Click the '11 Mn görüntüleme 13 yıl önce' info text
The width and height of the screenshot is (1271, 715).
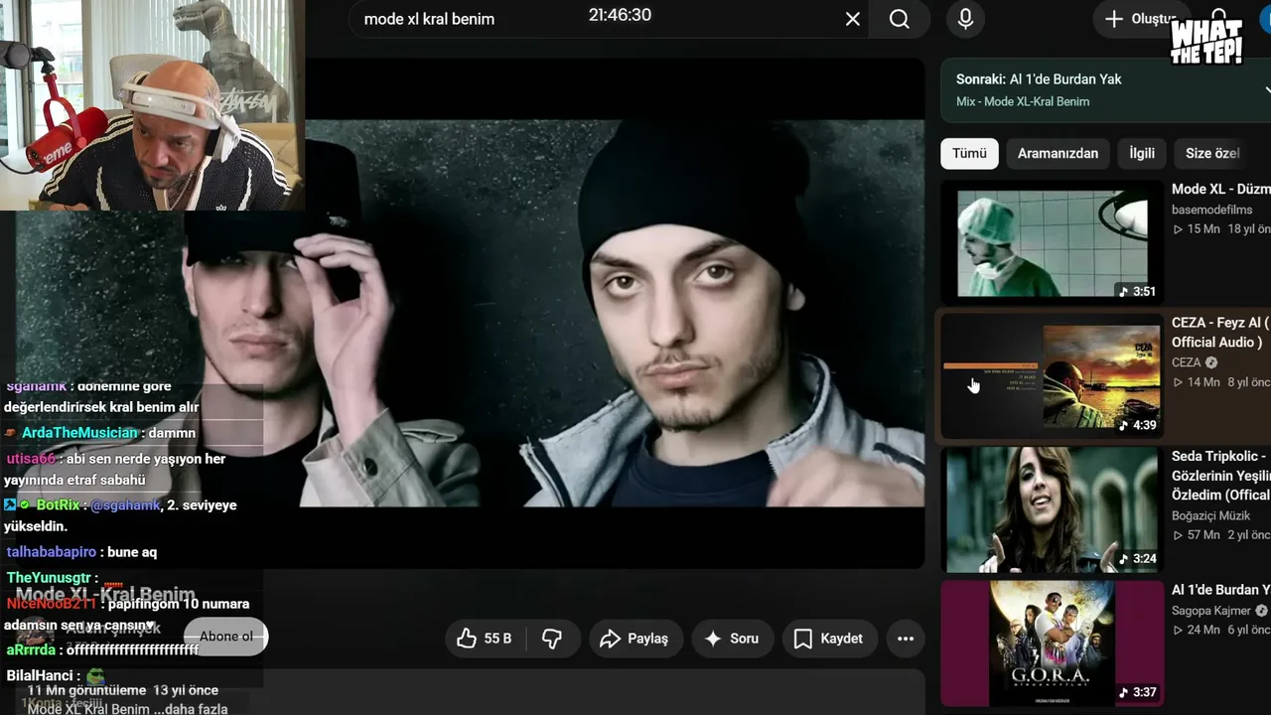123,690
